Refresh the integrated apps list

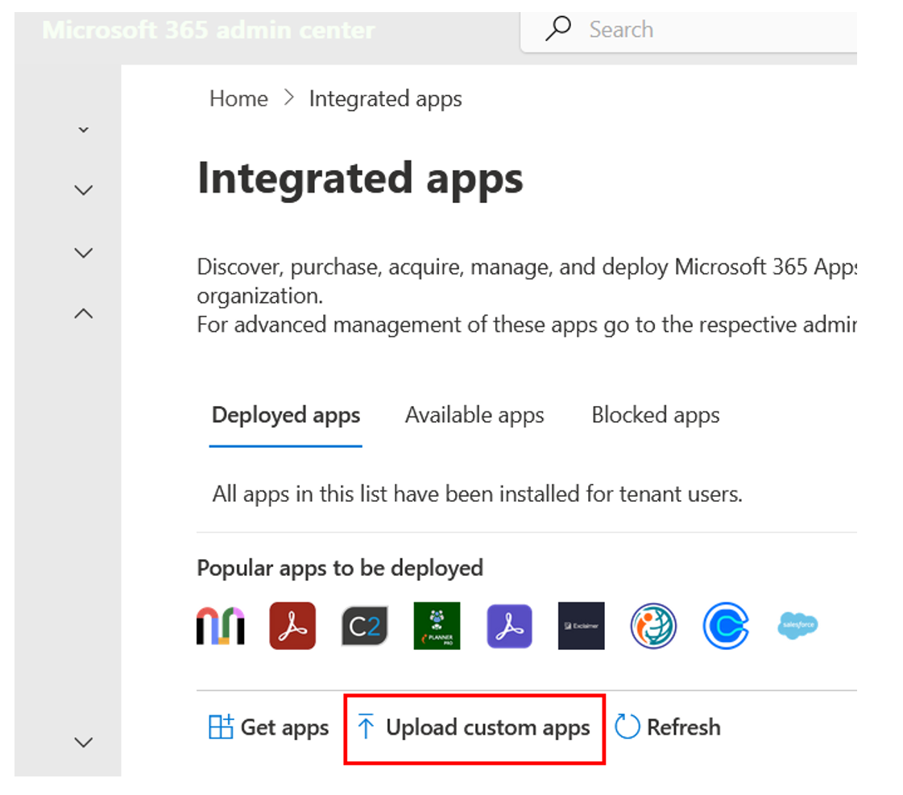[668, 727]
